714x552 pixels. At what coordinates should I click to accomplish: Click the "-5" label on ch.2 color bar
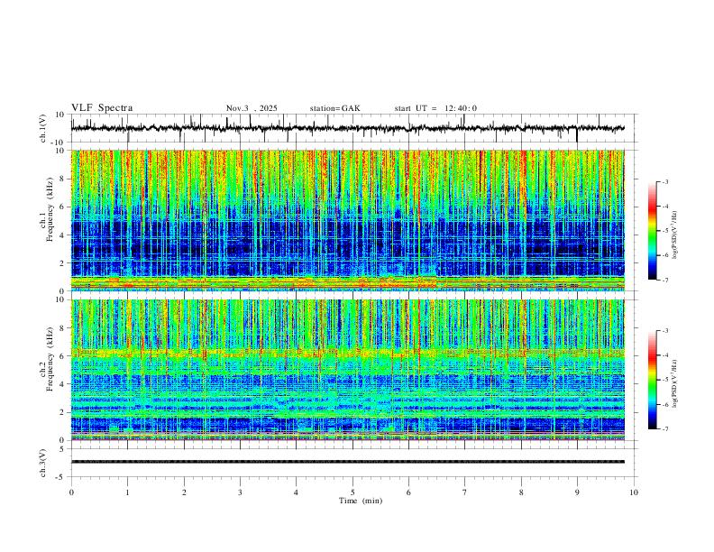664,380
